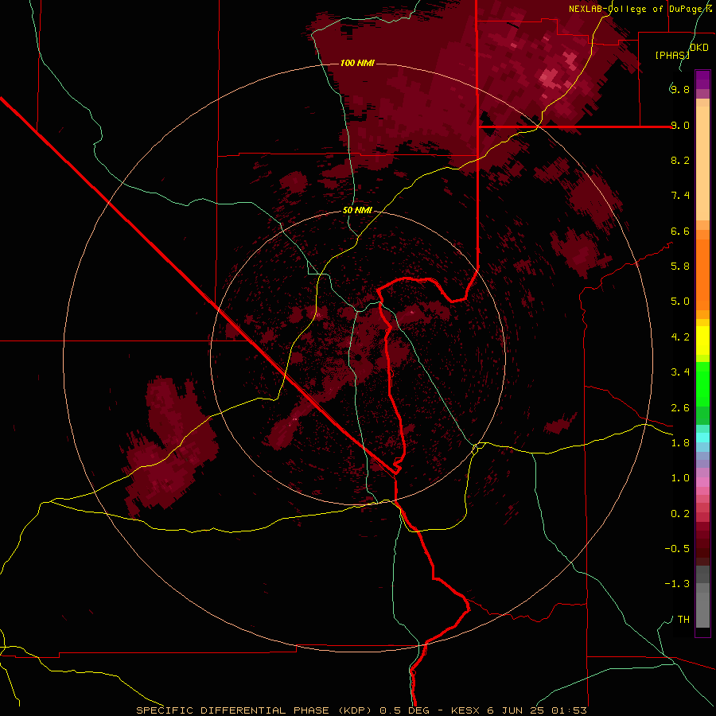Click the "2.6" scale value
The image size is (716, 716).
pos(680,408)
